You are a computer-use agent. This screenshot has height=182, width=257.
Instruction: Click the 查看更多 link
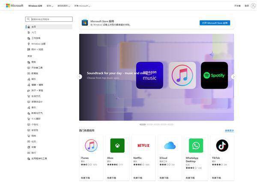click(x=229, y=130)
